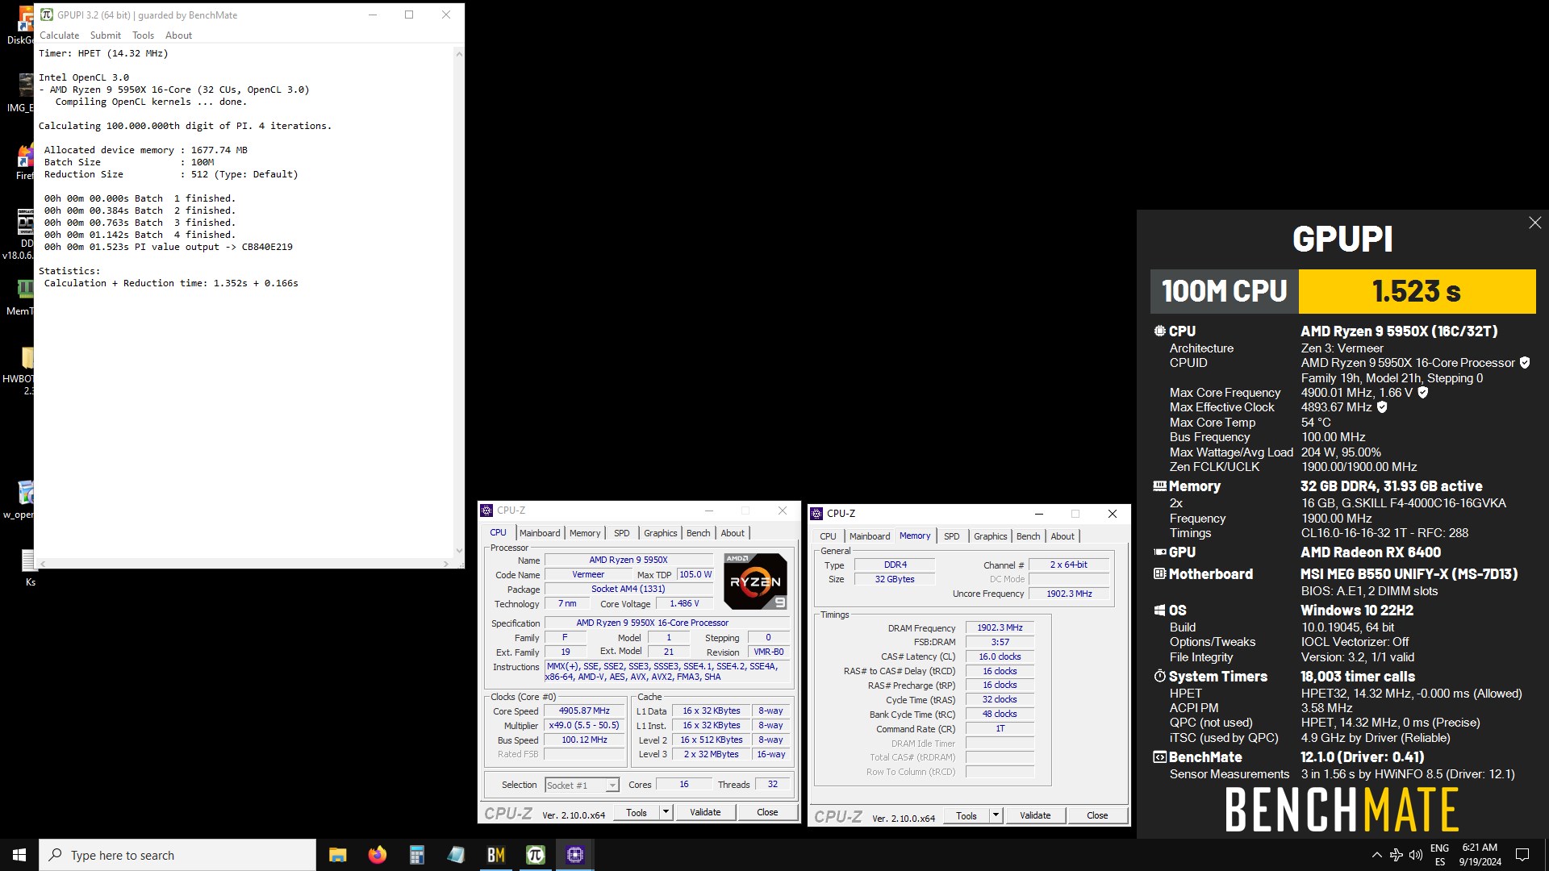Select the DiskGenius desktop icon

tap(23, 24)
